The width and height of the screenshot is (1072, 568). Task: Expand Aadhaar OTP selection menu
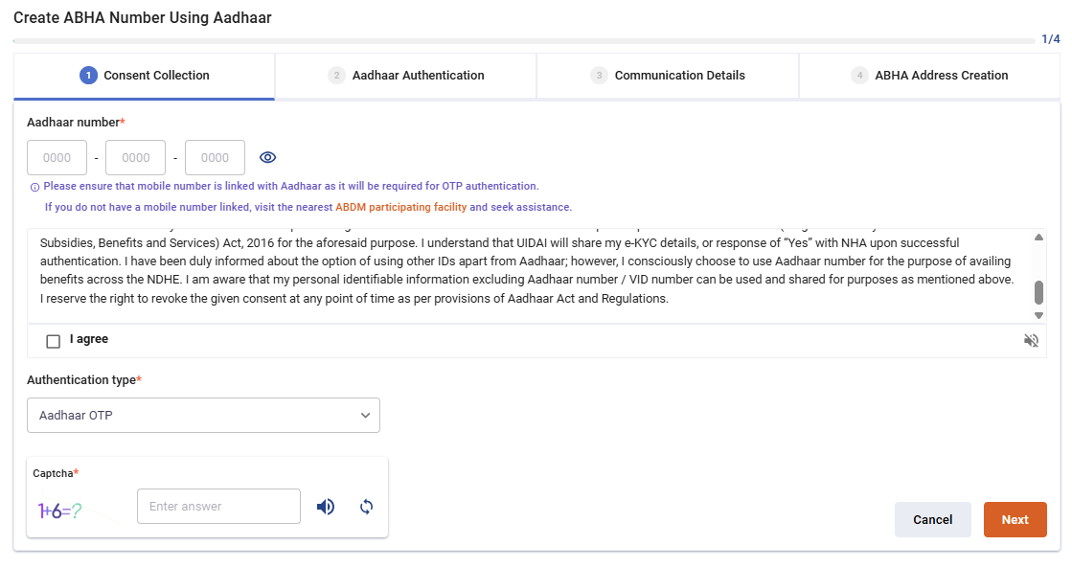pos(365,415)
